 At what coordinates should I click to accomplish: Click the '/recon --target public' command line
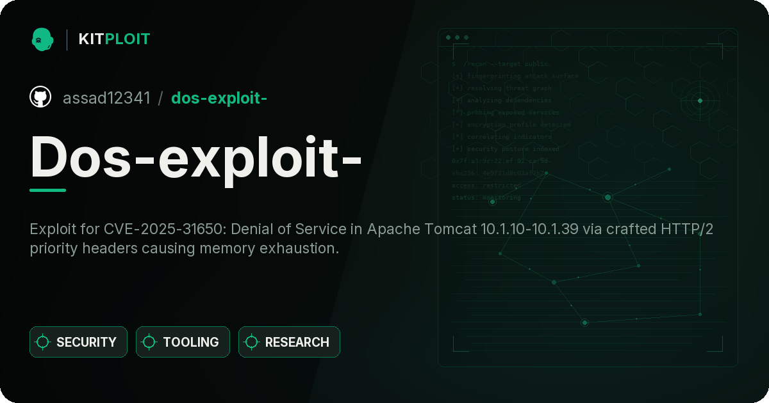click(500, 64)
